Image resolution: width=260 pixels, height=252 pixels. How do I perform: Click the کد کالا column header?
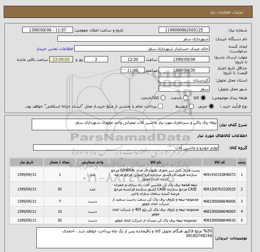point(219,162)
